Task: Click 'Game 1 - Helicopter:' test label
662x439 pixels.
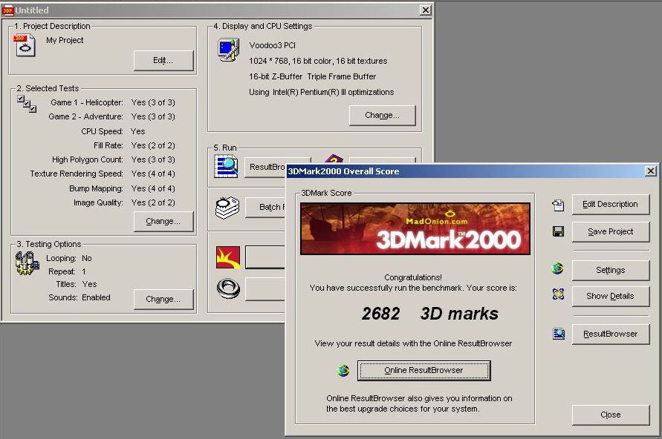Action: [87, 102]
